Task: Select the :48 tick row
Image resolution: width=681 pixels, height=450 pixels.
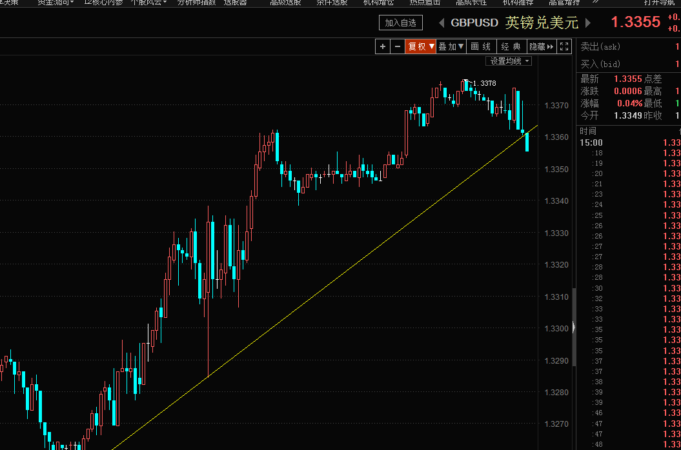Action: (630, 444)
